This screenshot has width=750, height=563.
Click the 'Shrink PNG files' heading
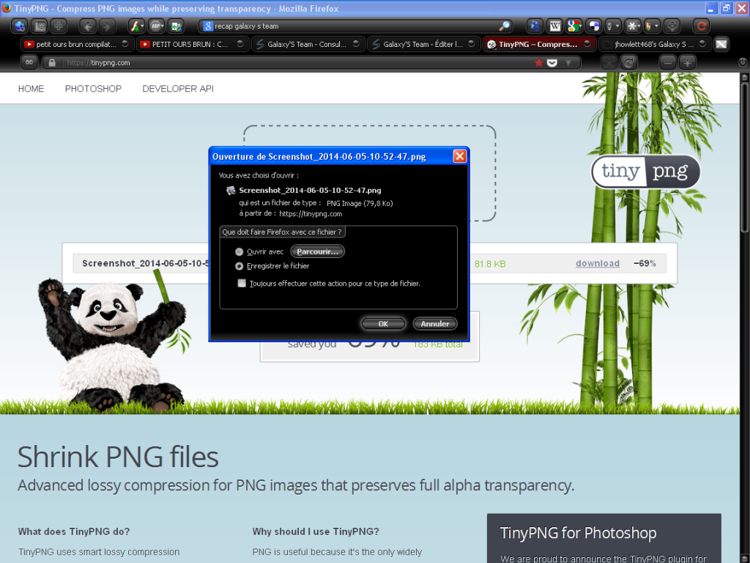(x=118, y=457)
